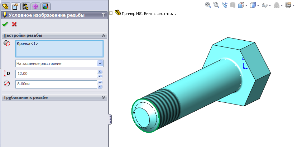
Task: Select the Zoom to Area tool
Action: coord(216,5)
